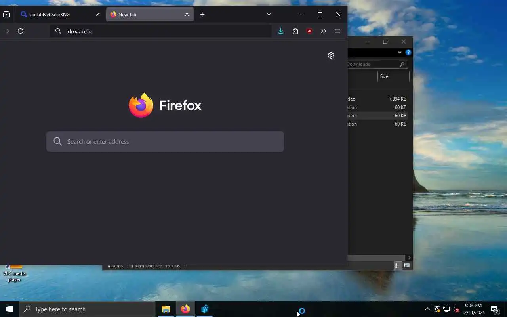Show more tools overflow chevron

click(324, 31)
